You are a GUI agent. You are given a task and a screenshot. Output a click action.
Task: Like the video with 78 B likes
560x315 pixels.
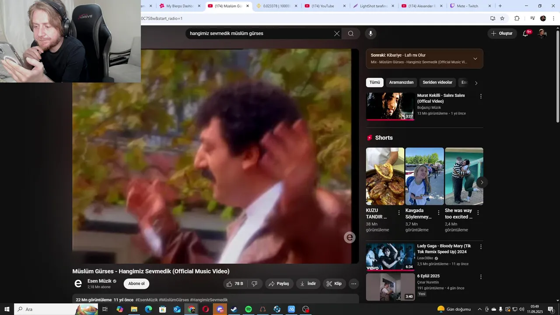click(x=235, y=283)
